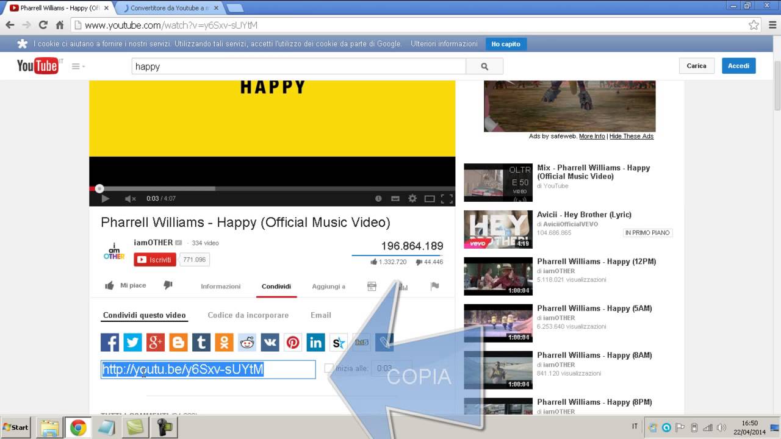
Task: Report the video with flag icon
Action: click(x=434, y=286)
